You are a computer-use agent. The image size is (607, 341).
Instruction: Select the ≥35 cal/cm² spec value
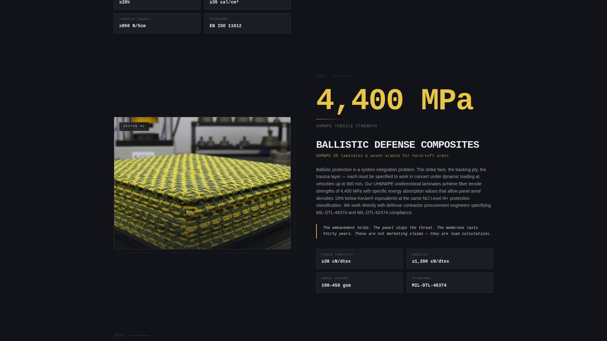224,2
